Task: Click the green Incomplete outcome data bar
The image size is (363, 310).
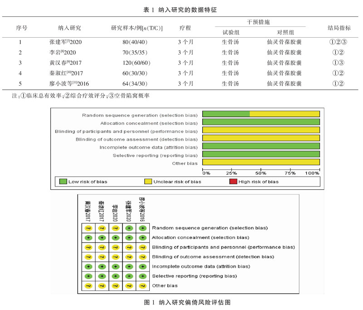Action: (261, 146)
